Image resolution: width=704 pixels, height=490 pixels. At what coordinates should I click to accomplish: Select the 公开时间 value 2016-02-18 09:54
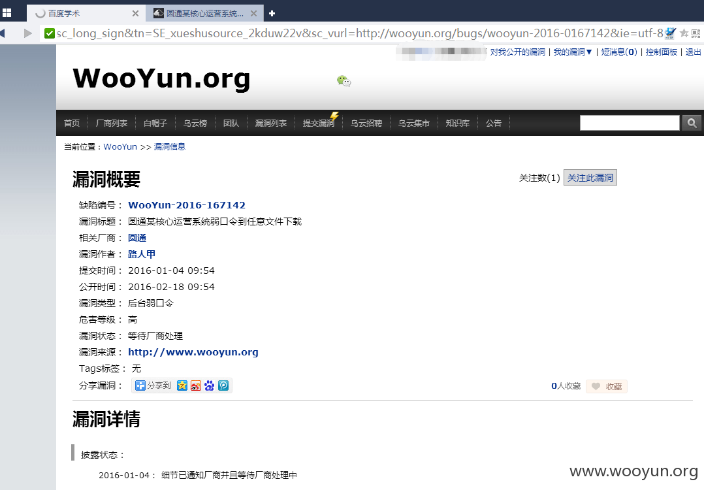(172, 287)
